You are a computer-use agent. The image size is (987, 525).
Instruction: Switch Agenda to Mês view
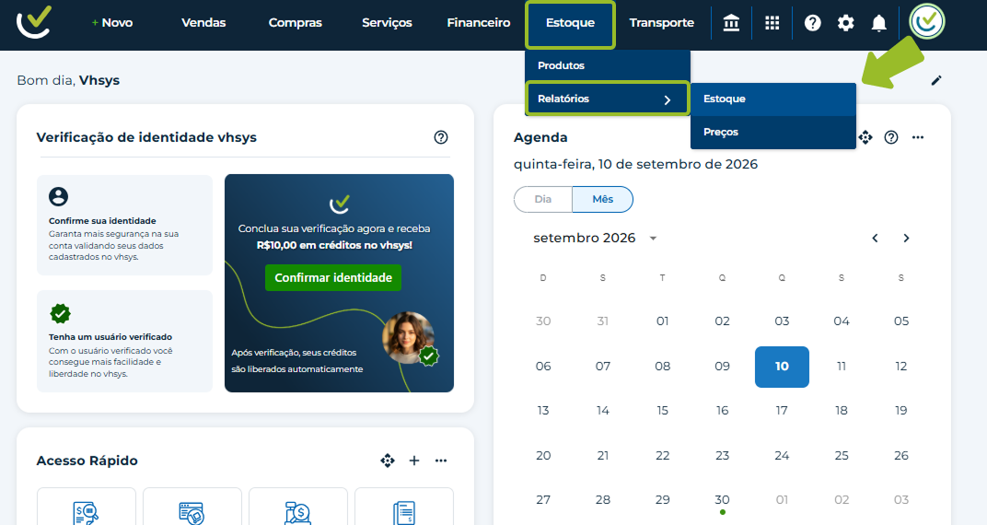[x=602, y=199]
